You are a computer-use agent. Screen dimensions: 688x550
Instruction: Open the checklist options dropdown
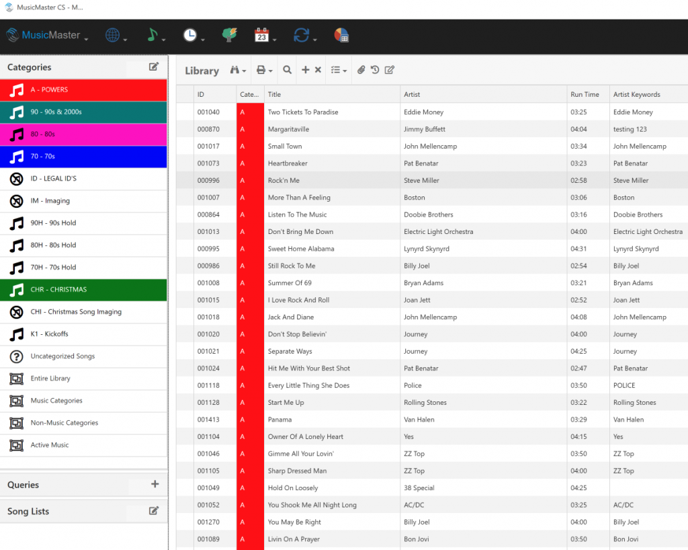tap(339, 70)
